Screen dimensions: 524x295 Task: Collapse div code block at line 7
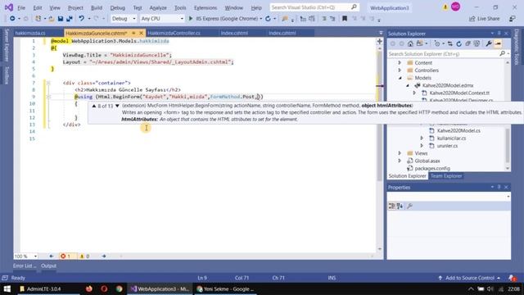pos(48,83)
